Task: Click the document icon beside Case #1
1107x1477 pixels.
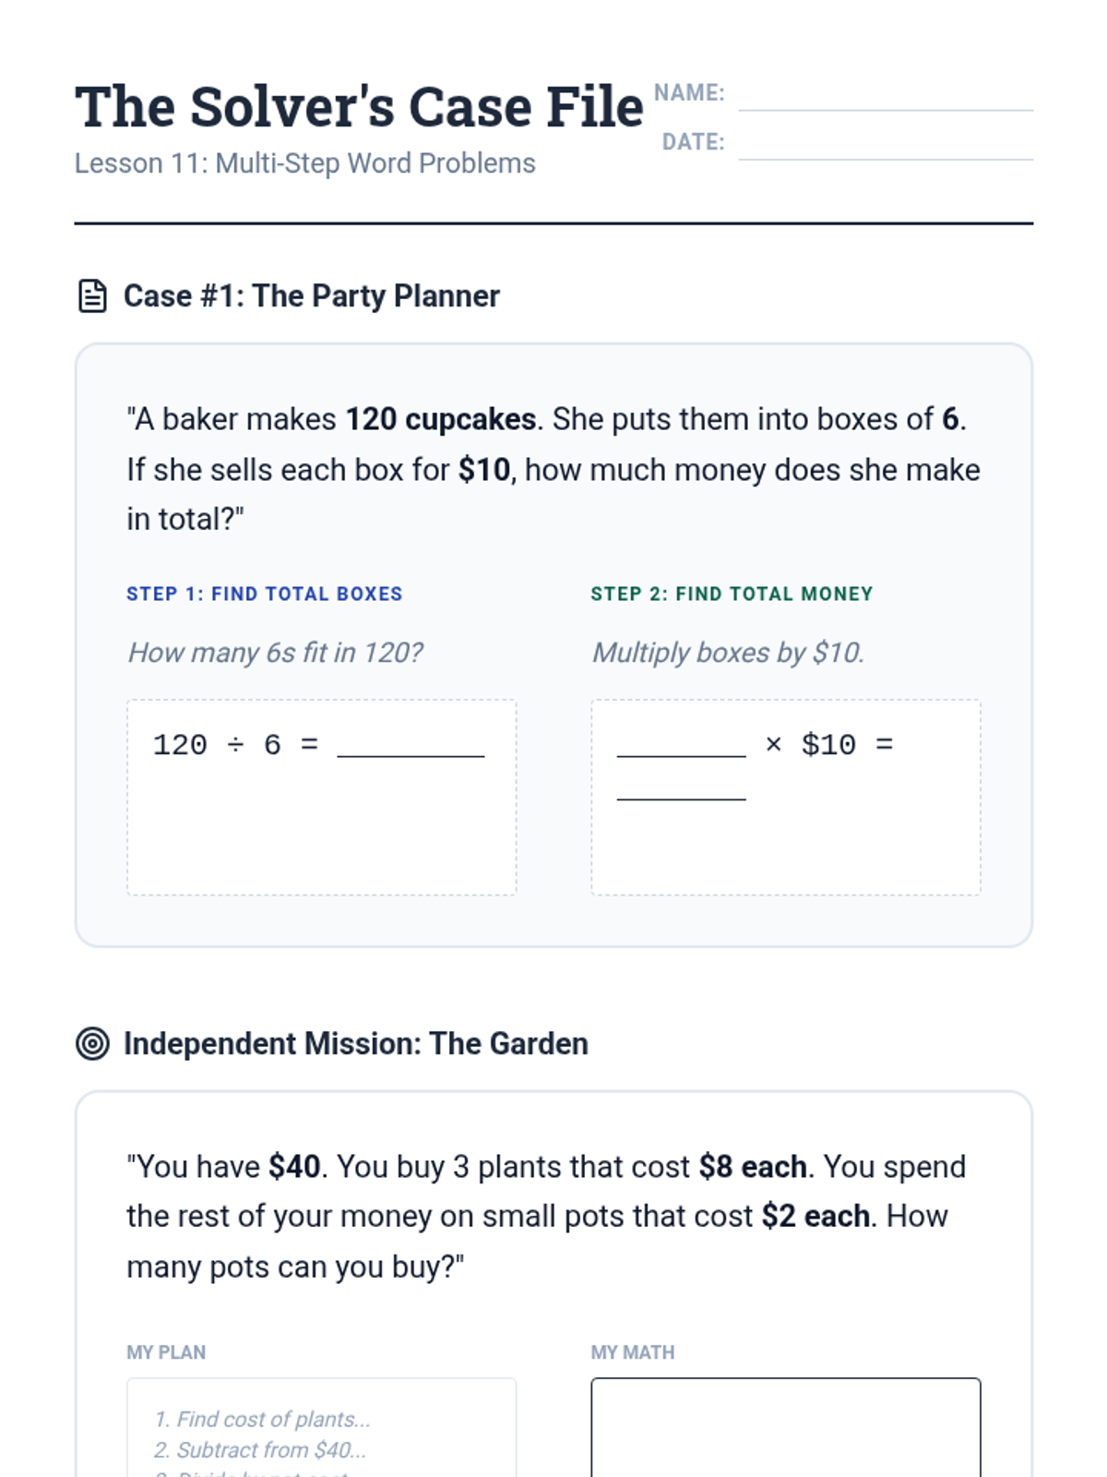Action: [x=92, y=296]
